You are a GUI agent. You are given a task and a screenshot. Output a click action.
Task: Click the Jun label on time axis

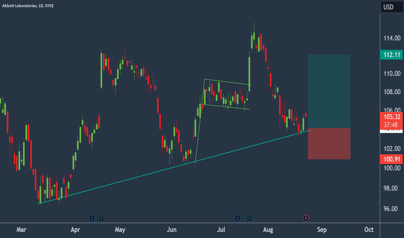tap(172, 229)
